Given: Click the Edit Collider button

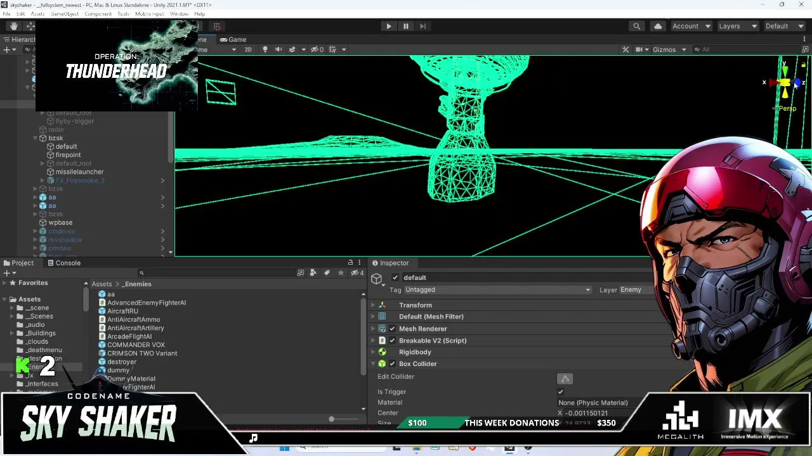Looking at the screenshot, I should pyautogui.click(x=565, y=379).
